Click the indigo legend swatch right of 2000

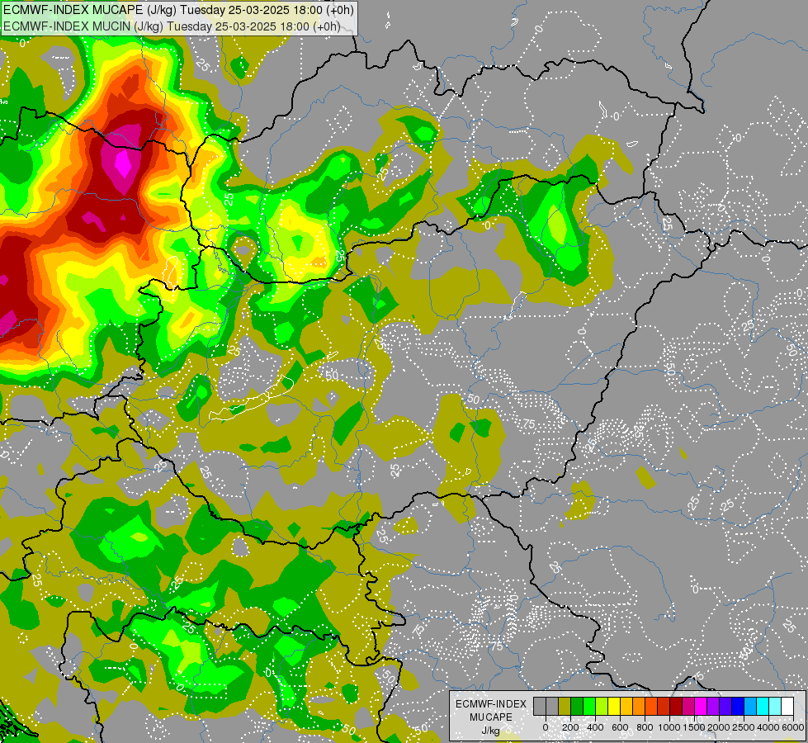point(725,706)
